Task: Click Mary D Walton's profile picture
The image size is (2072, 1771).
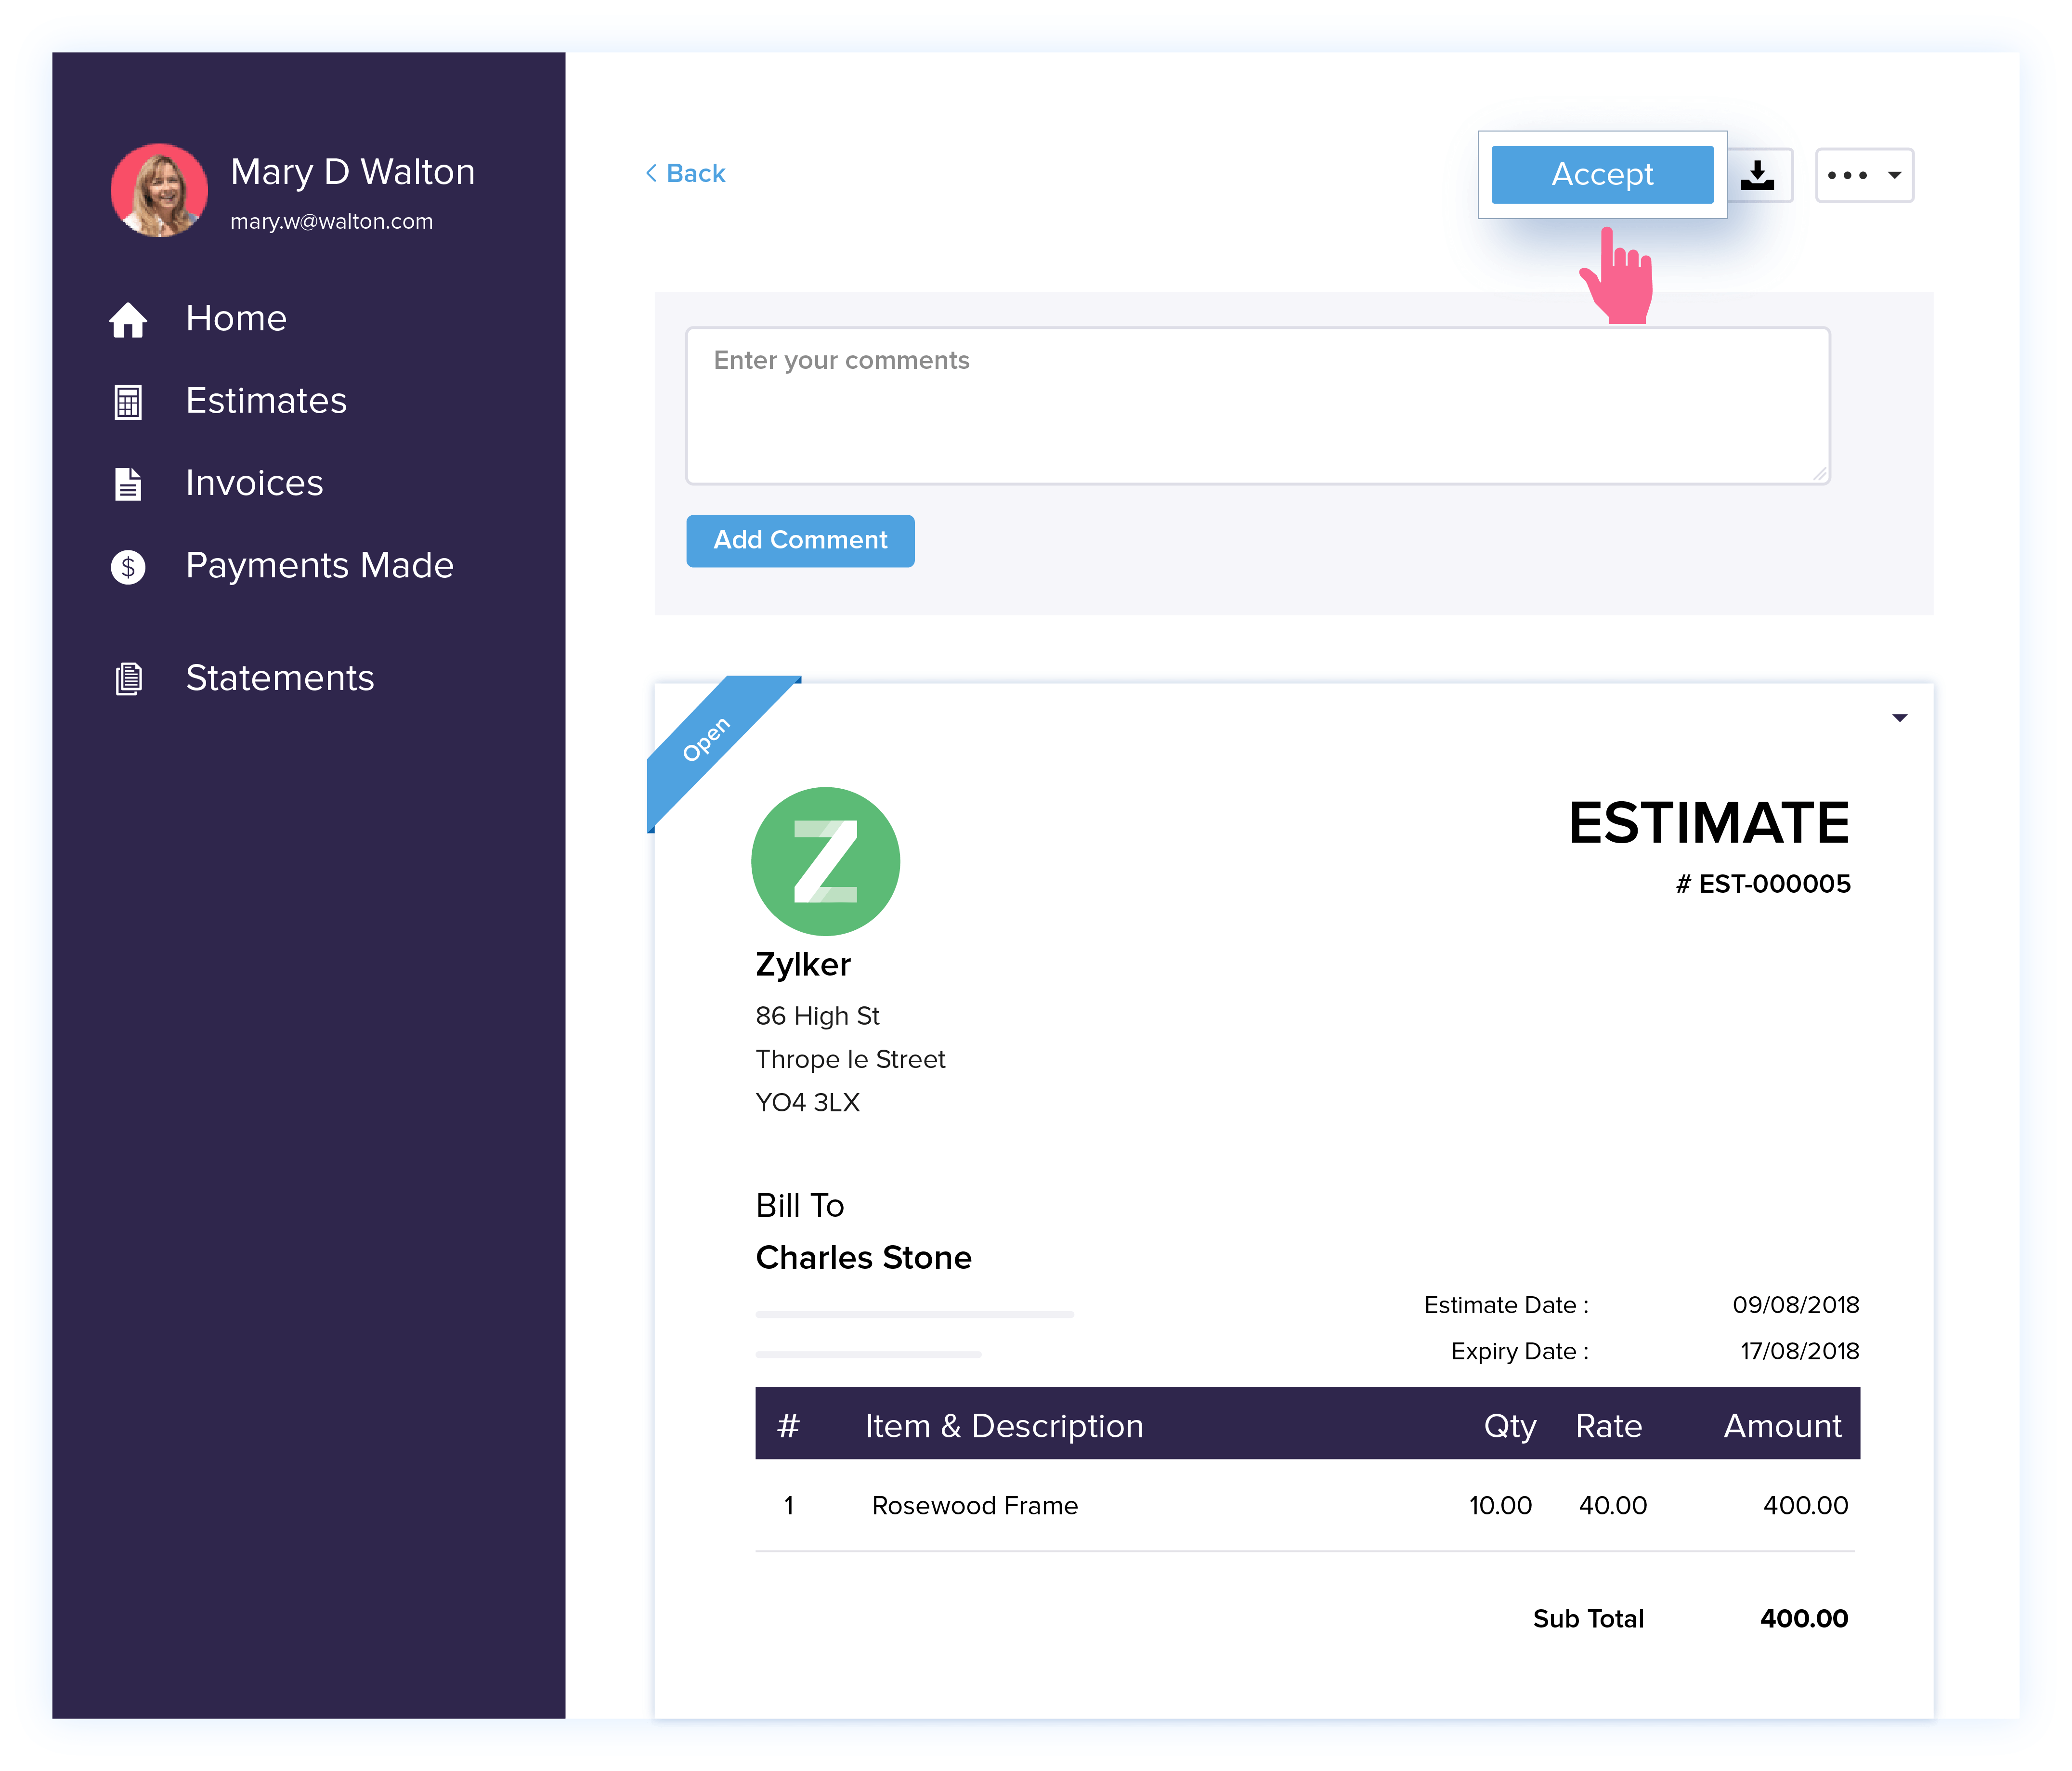Action: click(159, 190)
